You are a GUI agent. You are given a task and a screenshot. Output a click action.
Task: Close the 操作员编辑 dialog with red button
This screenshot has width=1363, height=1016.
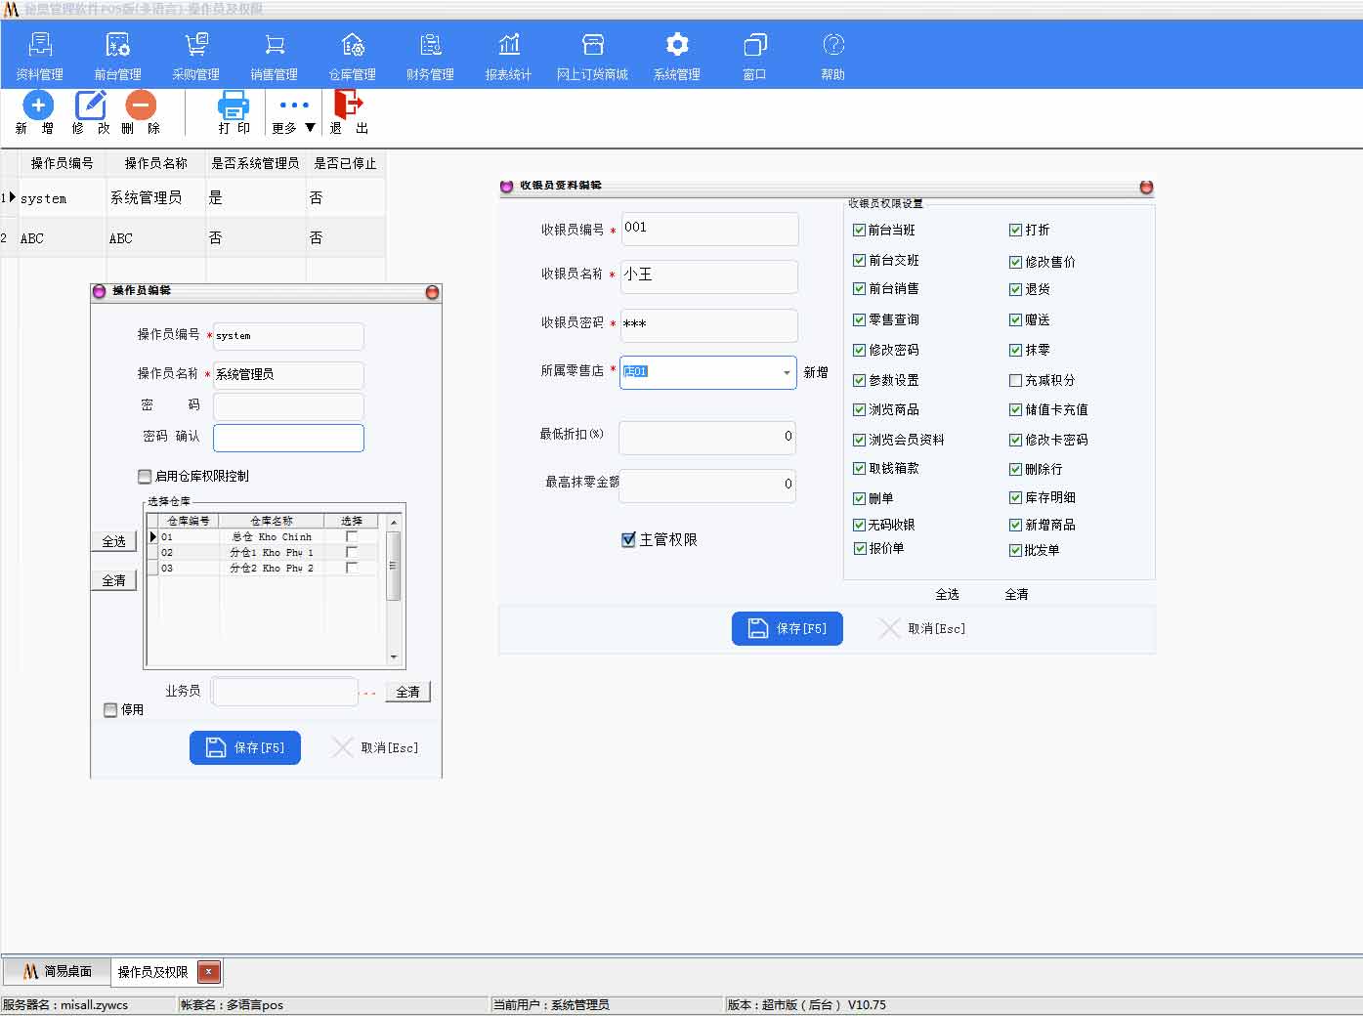(x=432, y=292)
